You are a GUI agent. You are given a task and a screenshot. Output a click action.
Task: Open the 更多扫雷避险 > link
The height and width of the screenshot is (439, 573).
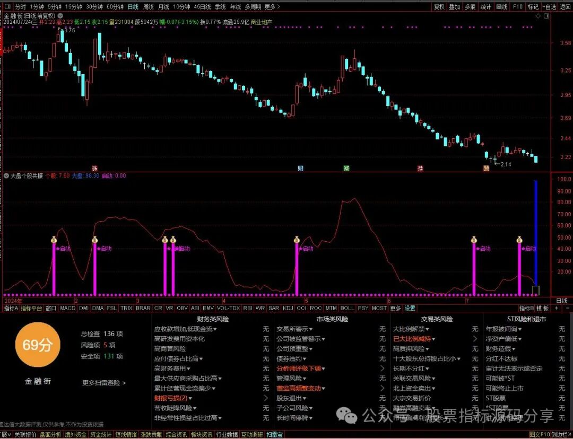pyautogui.click(x=104, y=383)
